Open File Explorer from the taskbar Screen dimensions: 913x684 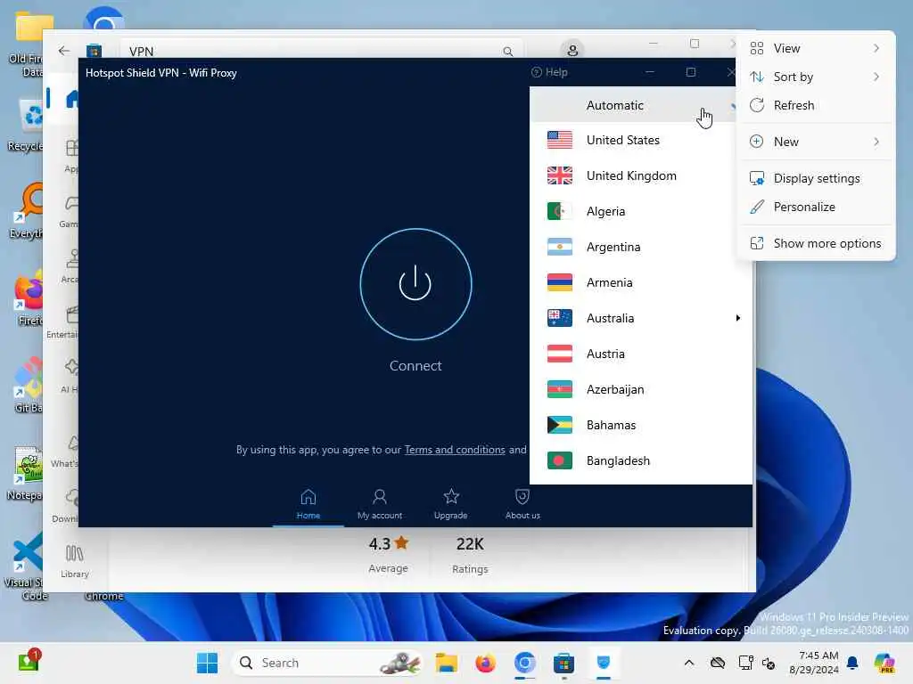pos(446,663)
